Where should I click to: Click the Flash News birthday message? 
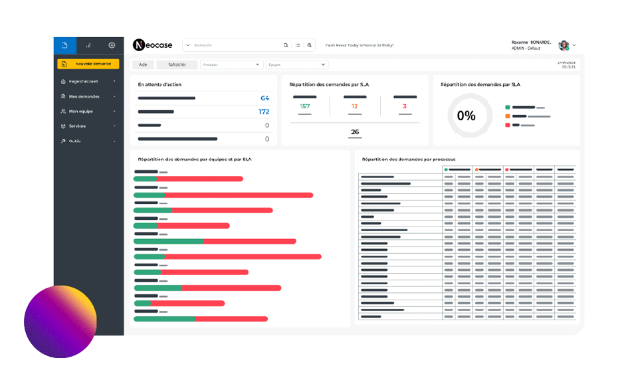(360, 45)
